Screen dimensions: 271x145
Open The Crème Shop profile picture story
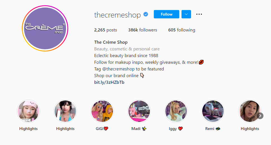45,28
